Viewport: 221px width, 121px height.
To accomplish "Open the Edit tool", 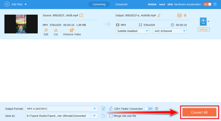I will [46, 32].
